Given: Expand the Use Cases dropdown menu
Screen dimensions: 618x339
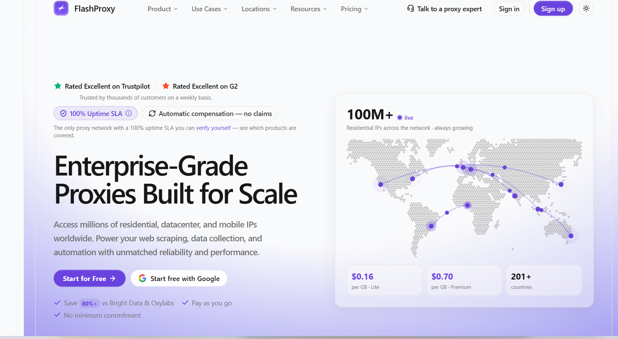Looking at the screenshot, I should pyautogui.click(x=210, y=9).
